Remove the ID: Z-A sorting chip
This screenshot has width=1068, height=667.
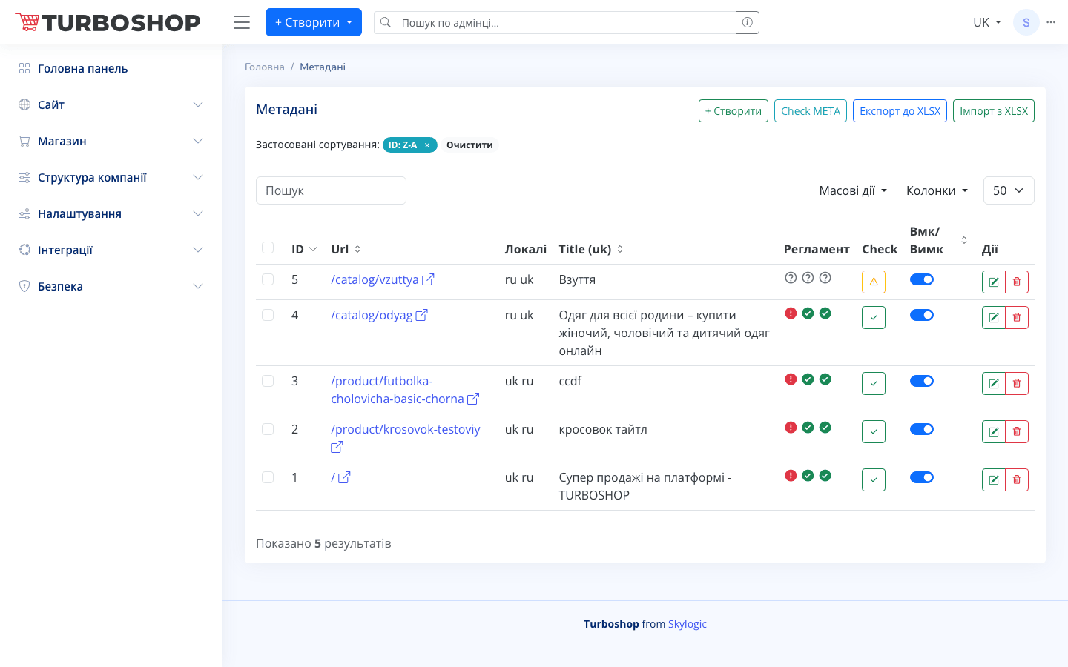click(427, 145)
